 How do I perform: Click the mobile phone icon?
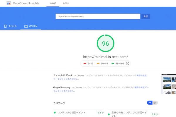coord(5,26)
